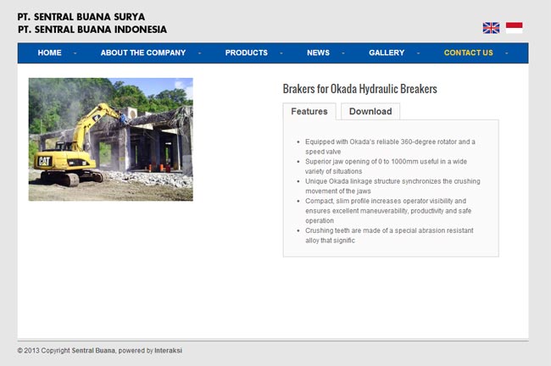This screenshot has height=366, width=551.
Task: Open the GALLERY menu item
Action: (387, 53)
